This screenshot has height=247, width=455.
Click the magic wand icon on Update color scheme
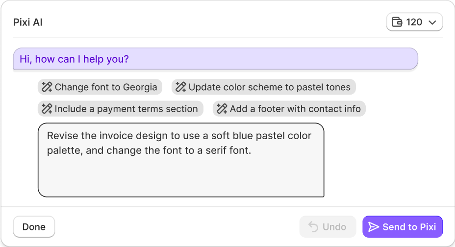180,87
